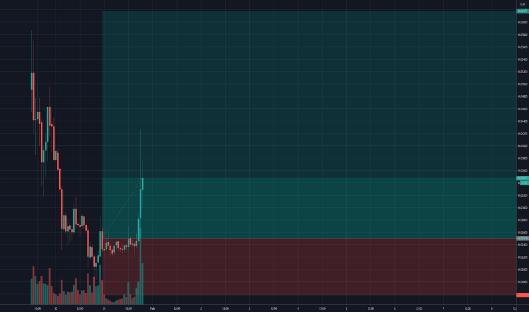The image size is (529, 312).
Task: Click the Feb label on time axis
Action: coord(153,308)
